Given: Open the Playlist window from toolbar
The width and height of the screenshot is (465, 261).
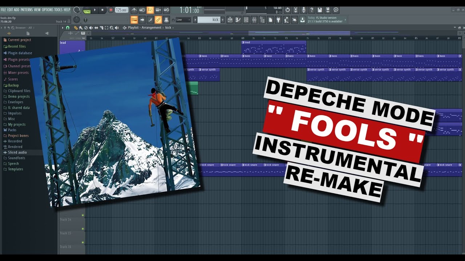Looking at the screenshot, I should (x=230, y=20).
